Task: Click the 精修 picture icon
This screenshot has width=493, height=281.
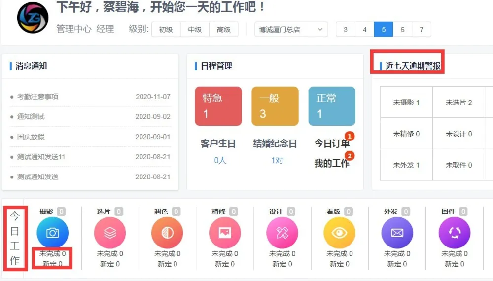Action: point(225,233)
